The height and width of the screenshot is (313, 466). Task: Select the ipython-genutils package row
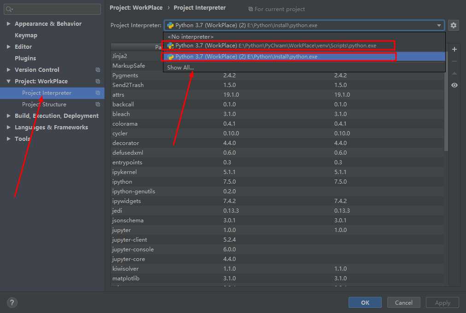[278, 191]
